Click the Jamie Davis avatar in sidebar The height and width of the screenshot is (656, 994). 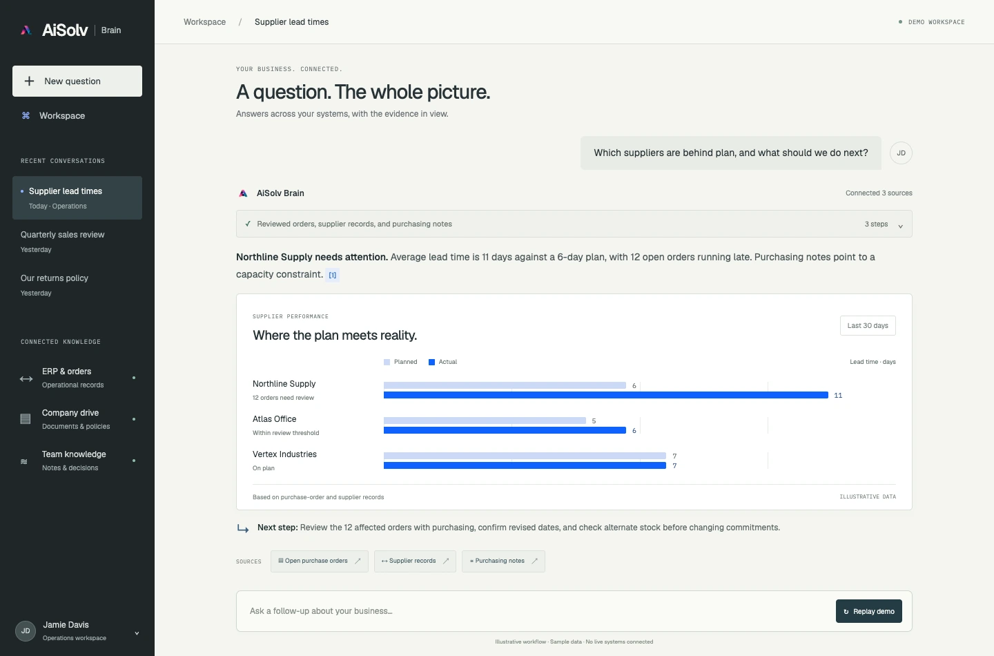click(x=26, y=630)
